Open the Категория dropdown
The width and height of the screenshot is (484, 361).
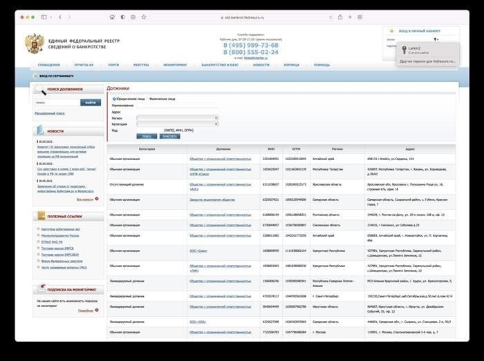(177, 124)
